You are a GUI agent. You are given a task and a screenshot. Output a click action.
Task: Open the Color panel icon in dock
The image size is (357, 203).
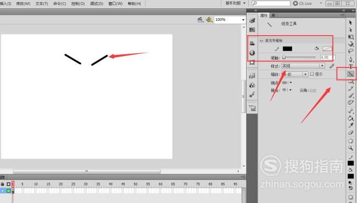[252, 20]
